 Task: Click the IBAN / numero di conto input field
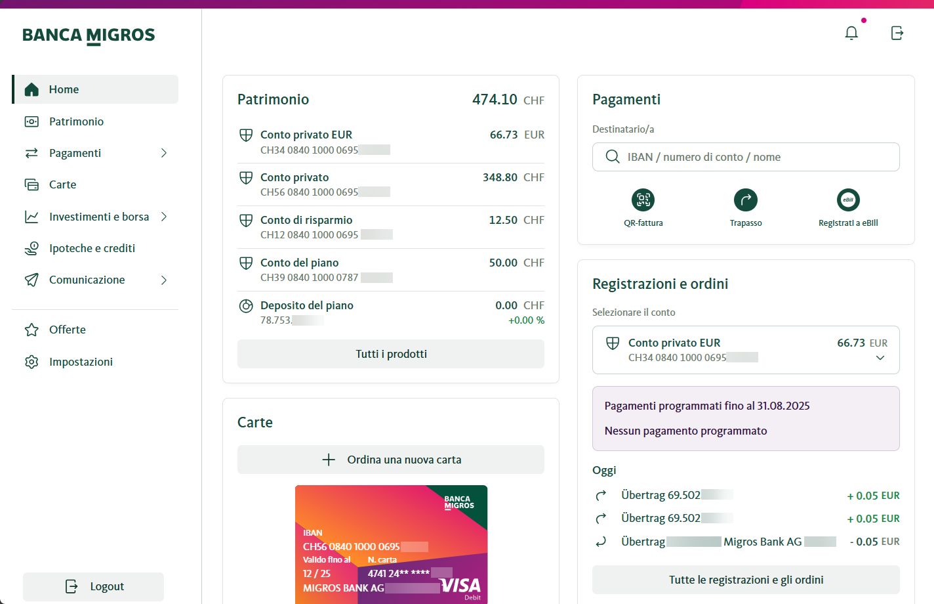[x=746, y=157]
